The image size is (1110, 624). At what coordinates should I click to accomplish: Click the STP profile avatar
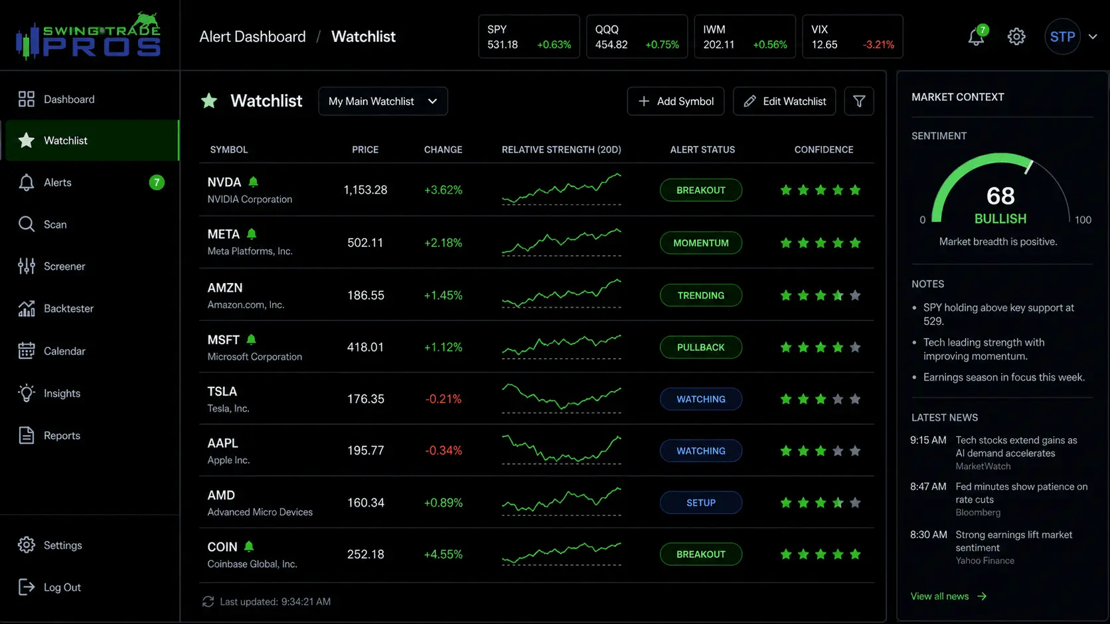point(1062,36)
